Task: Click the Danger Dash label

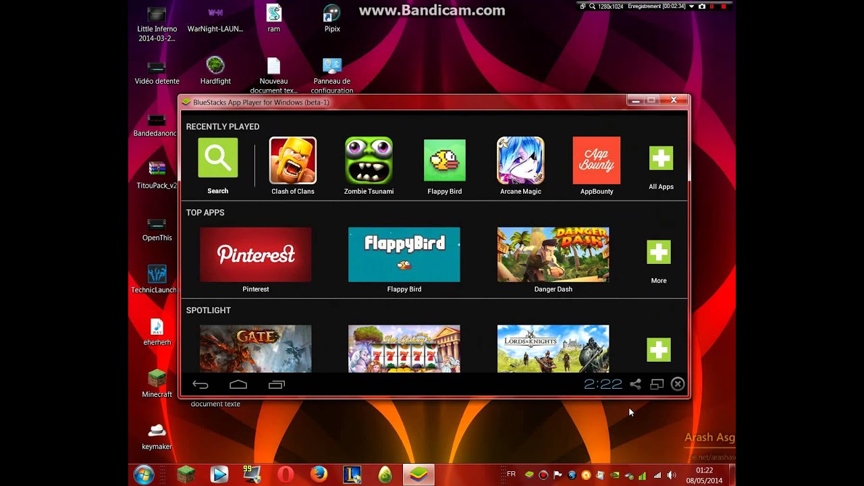Action: pyautogui.click(x=553, y=289)
